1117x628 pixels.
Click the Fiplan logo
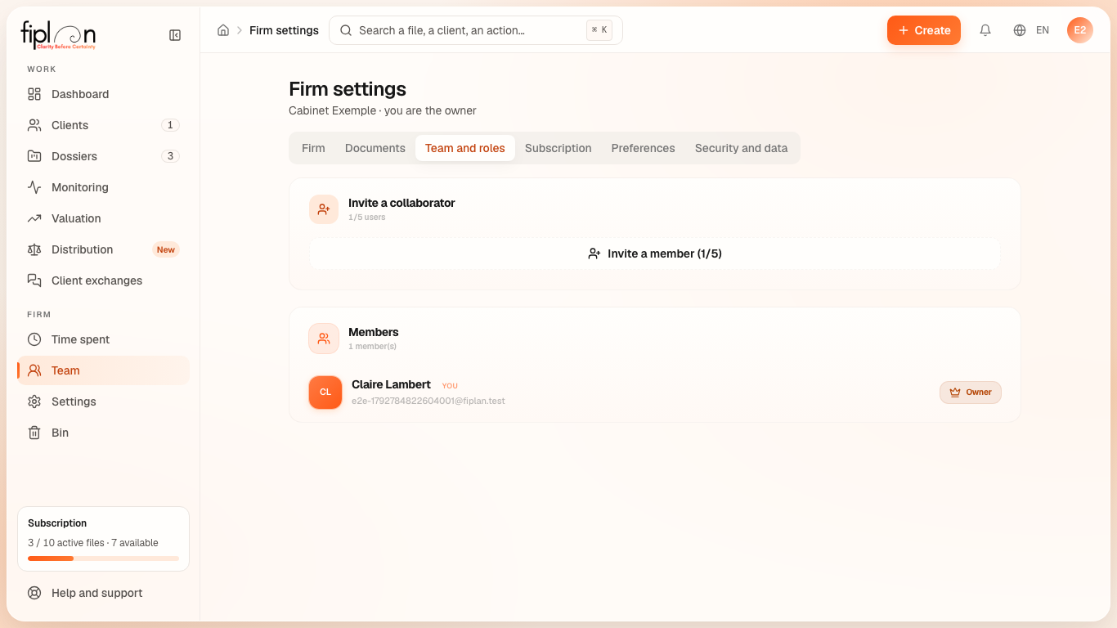point(58,35)
